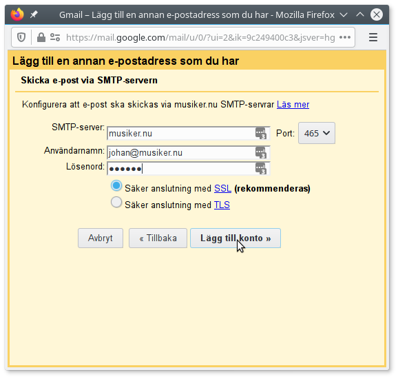Click the '(rekommenderas)' bold text
Image resolution: width=398 pixels, height=379 pixels.
[273, 189]
